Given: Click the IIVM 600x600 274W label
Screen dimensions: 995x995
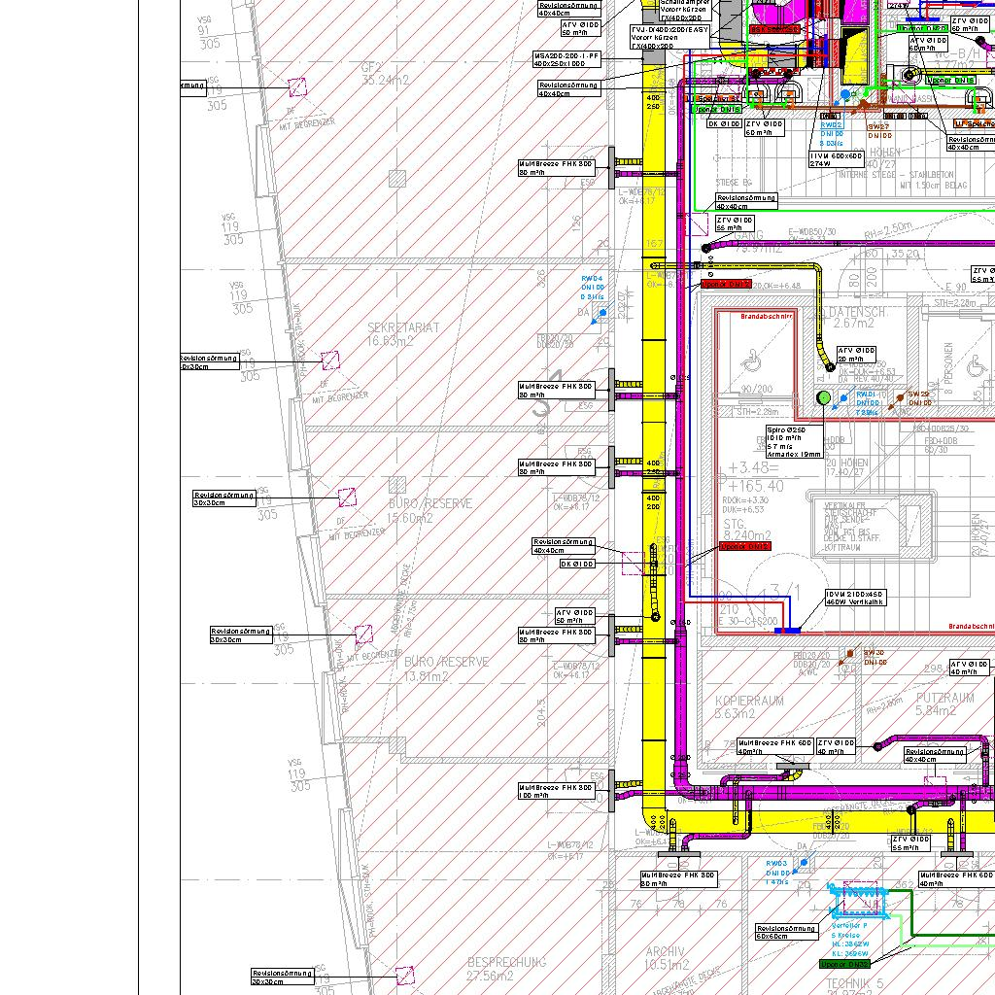Looking at the screenshot, I should (836, 159).
